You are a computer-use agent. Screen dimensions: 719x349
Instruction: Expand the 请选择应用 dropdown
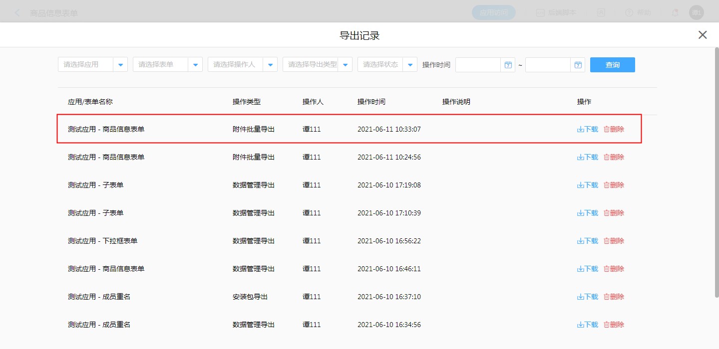coord(120,65)
